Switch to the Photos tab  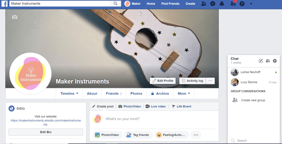pos(136,93)
